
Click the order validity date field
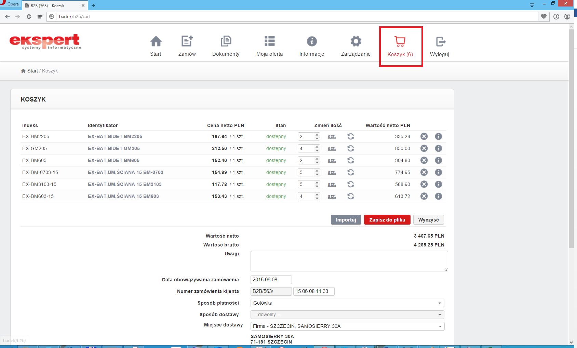point(271,280)
